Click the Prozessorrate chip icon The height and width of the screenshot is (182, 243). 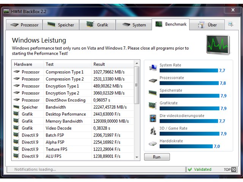tap(153, 81)
